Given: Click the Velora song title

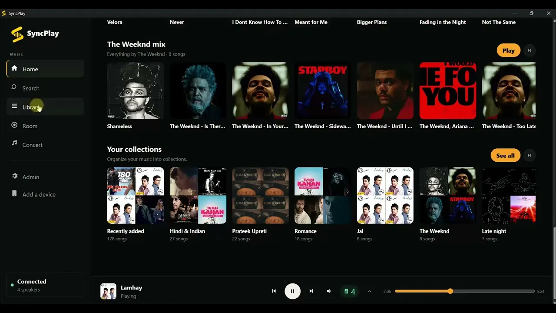Looking at the screenshot, I should click(x=115, y=22).
